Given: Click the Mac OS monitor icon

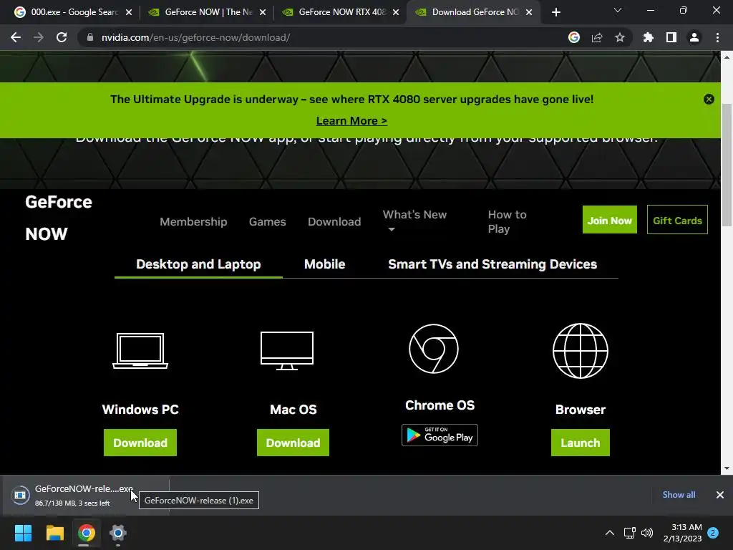Looking at the screenshot, I should click(x=287, y=351).
